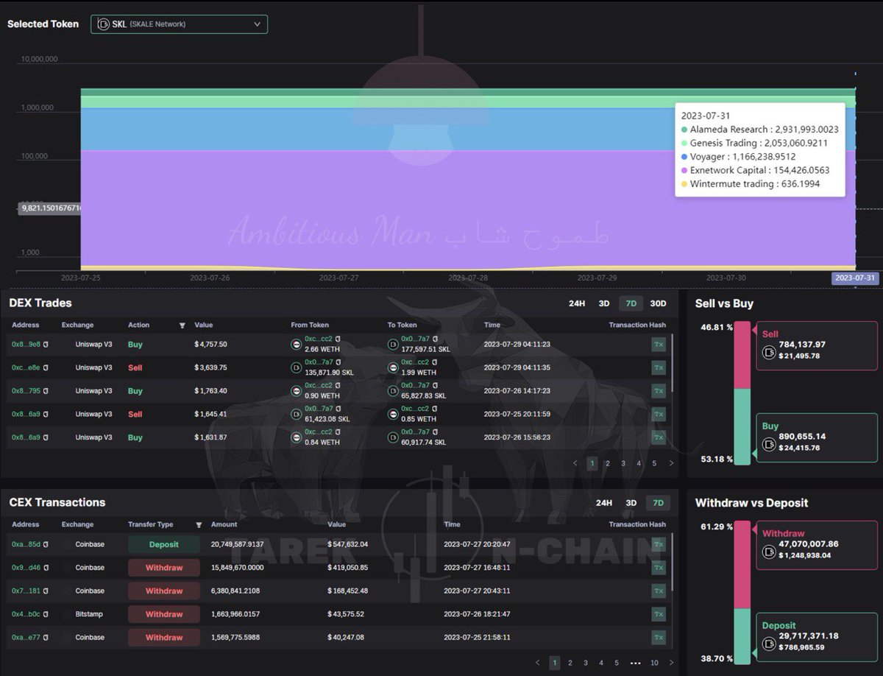Click the Value column header in DEX Trades
883x676 pixels.
pyautogui.click(x=204, y=325)
